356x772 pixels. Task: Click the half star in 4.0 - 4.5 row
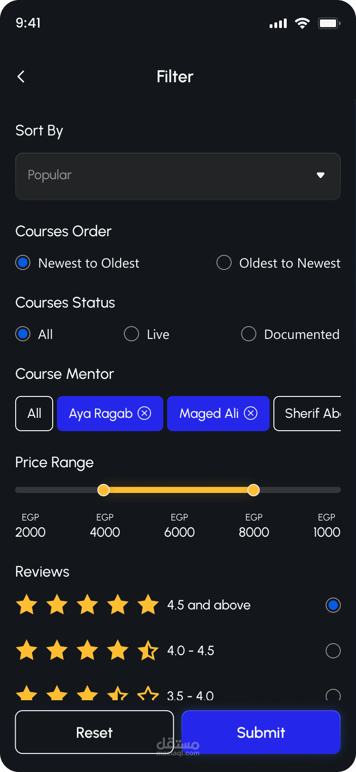click(148, 650)
